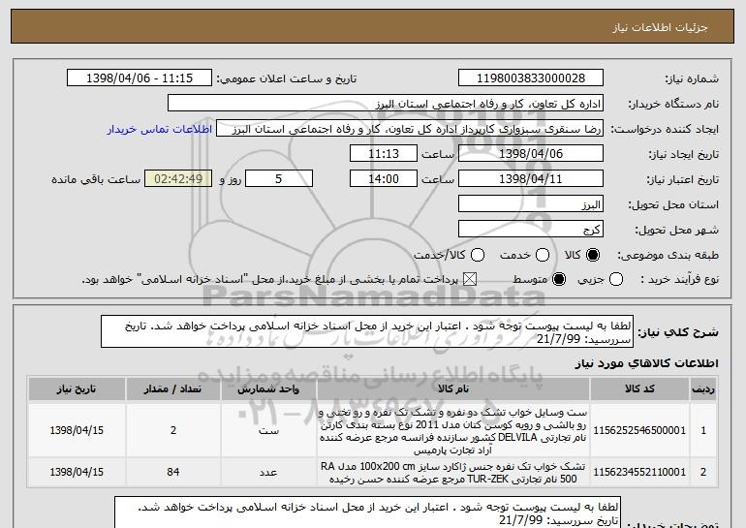Click the unit cell عدد in row 2
The image size is (746, 528).
[x=268, y=473]
